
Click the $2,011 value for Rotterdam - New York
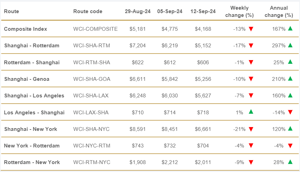tap(203, 162)
